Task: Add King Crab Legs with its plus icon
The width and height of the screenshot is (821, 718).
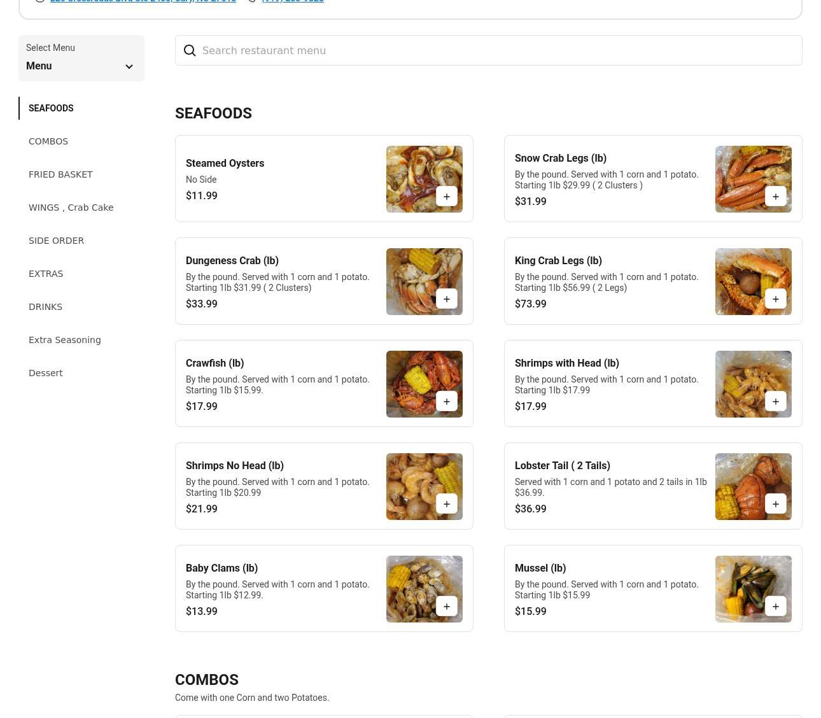Action: point(775,299)
